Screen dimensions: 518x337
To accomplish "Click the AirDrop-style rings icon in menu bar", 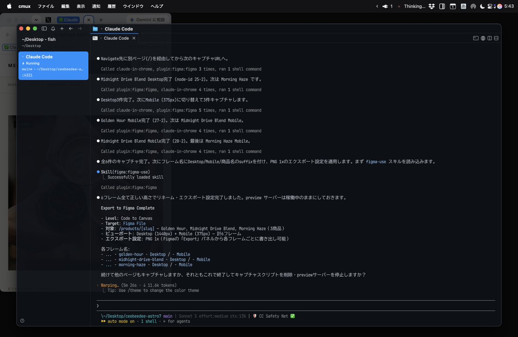I will click(x=473, y=6).
